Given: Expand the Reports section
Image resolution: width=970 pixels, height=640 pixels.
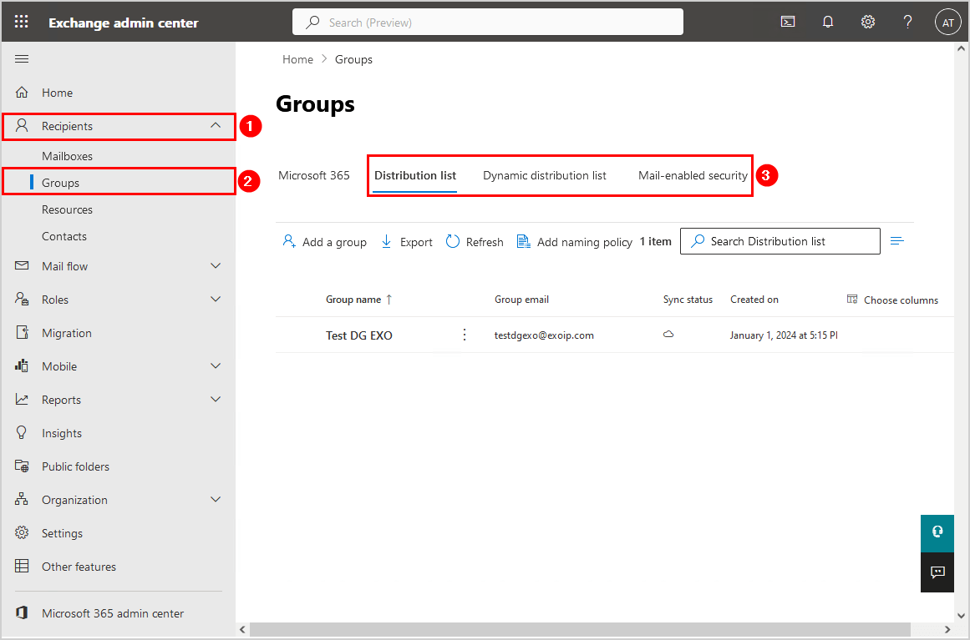Looking at the screenshot, I should tap(216, 400).
